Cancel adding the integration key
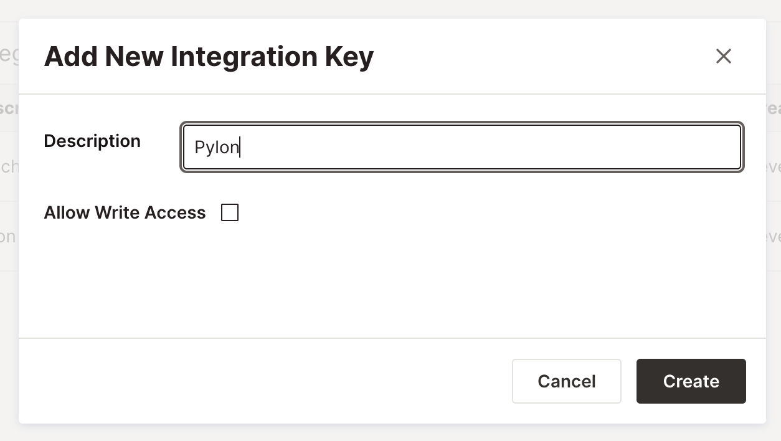This screenshot has width=781, height=441. (x=566, y=381)
